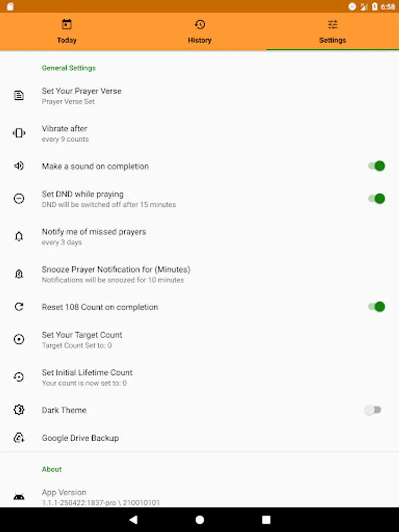This screenshot has height=532, width=399.
Task: Disable Make a sound on completion switch
Action: pyautogui.click(x=377, y=166)
